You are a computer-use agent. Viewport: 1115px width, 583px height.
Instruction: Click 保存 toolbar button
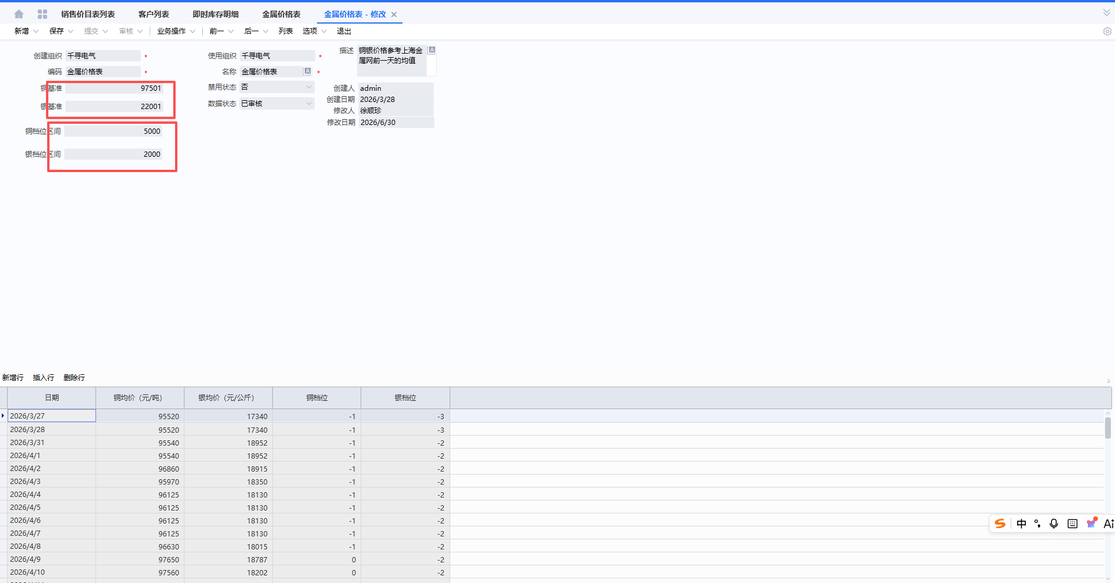click(x=57, y=31)
